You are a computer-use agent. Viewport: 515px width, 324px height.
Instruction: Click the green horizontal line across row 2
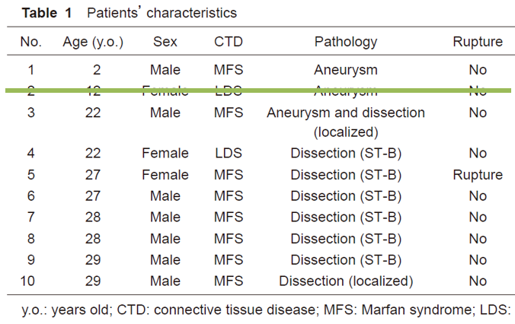[x=257, y=91]
